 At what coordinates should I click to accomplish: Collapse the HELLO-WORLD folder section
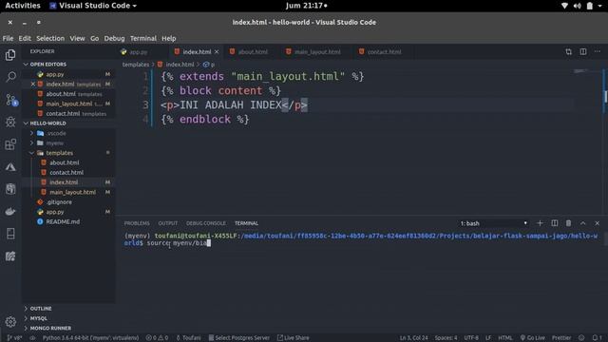pos(48,123)
